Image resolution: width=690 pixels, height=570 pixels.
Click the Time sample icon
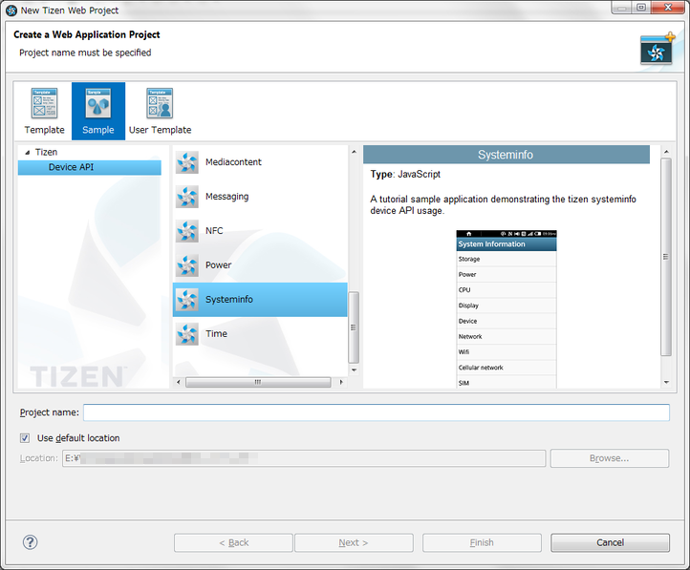click(x=187, y=334)
